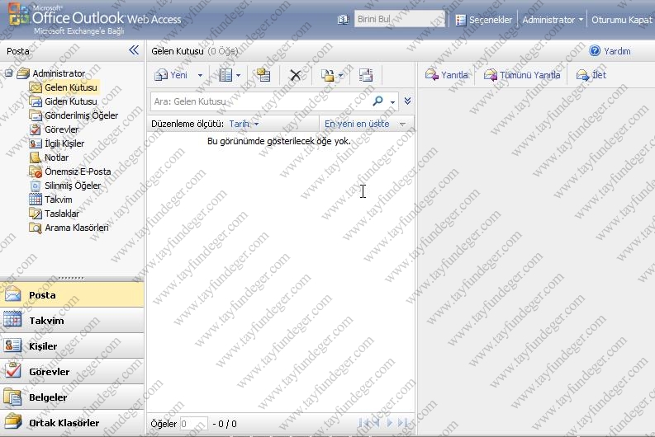
Task: Click Tümünü Yanıtla reply all
Action: (522, 75)
